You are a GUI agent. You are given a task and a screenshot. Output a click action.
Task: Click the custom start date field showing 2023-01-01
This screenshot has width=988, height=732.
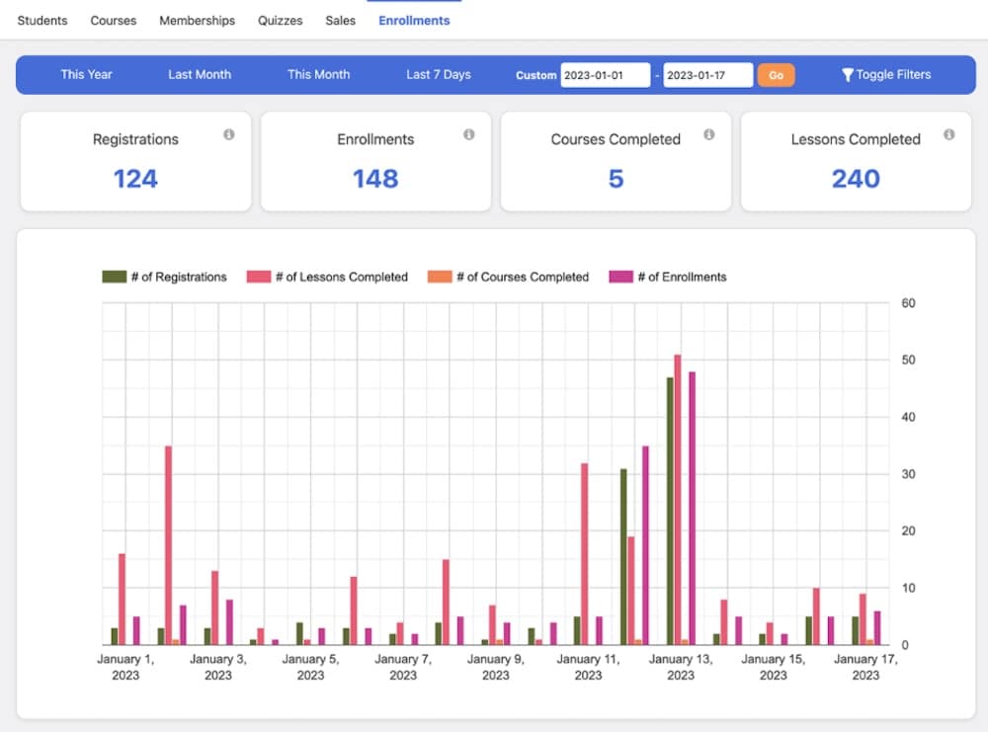(606, 74)
